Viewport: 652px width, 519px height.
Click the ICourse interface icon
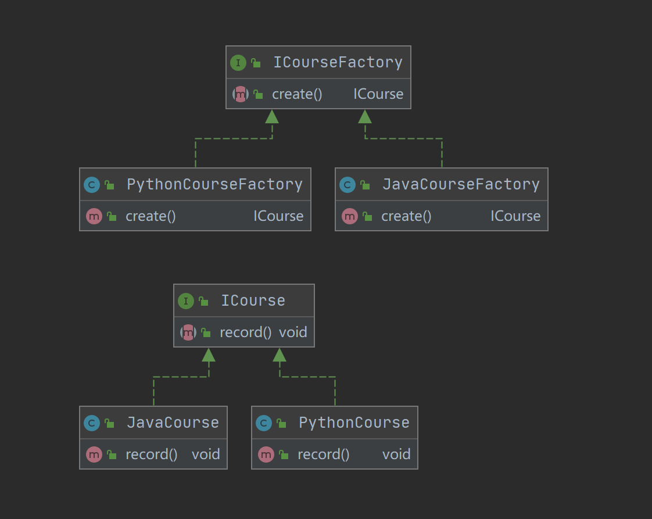coord(186,301)
